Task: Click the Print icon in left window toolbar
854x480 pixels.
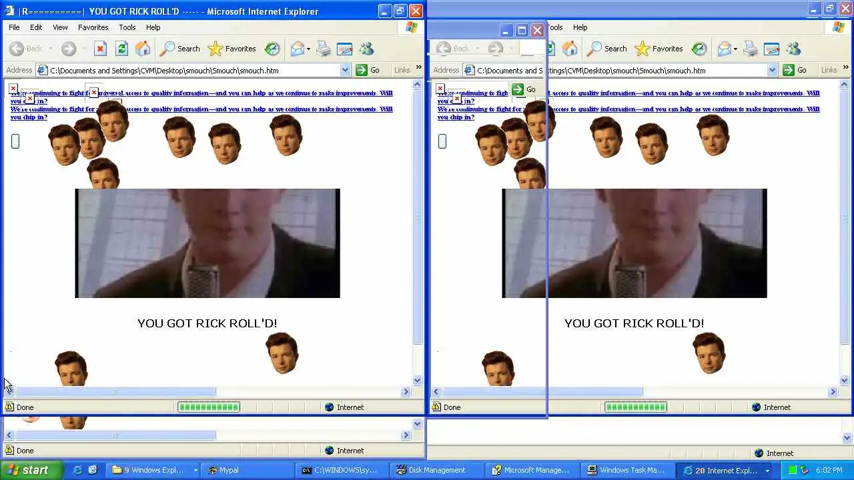Action: [x=324, y=49]
